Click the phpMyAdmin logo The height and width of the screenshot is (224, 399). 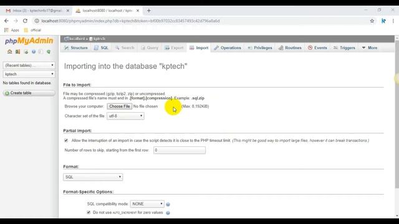tap(29, 40)
